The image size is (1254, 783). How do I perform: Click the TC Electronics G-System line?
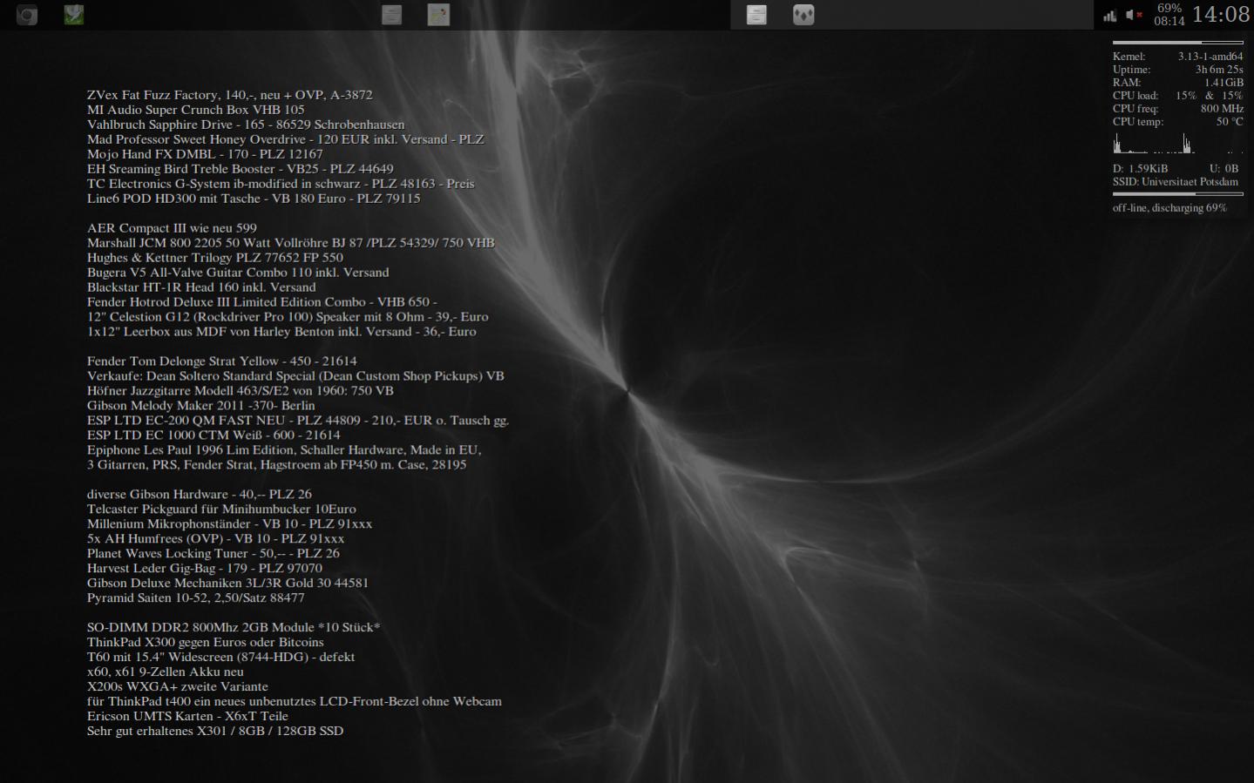[281, 184]
